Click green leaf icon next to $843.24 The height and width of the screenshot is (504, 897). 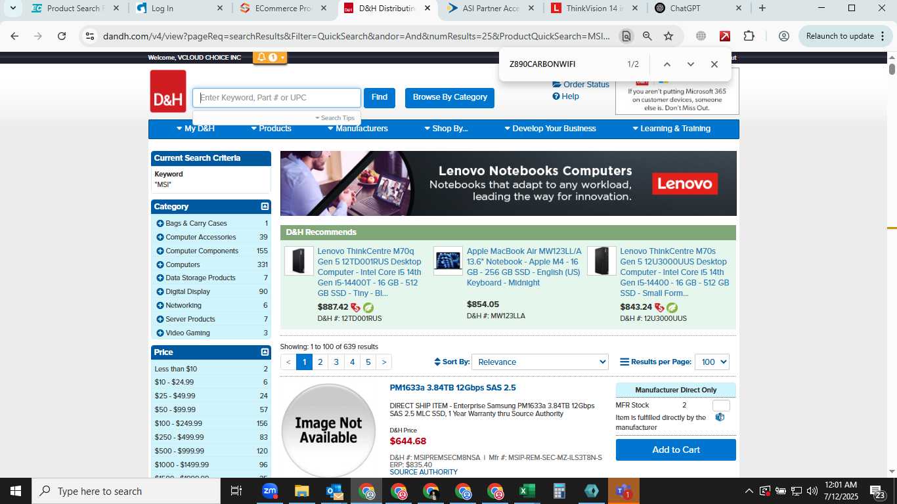[672, 307]
